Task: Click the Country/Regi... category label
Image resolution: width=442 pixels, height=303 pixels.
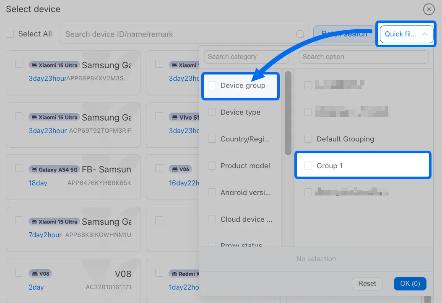Action: [245, 139]
